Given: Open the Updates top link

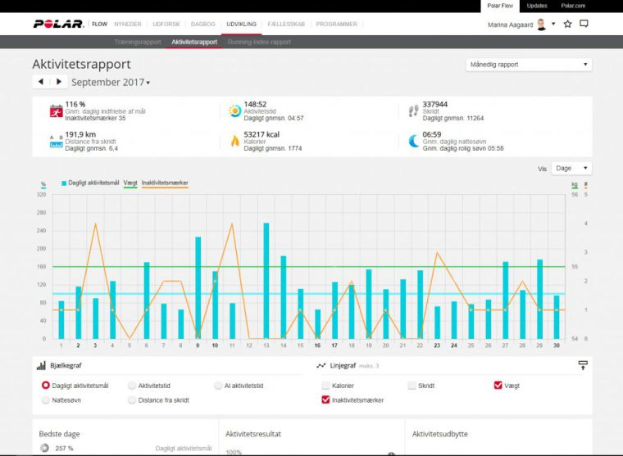Looking at the screenshot, I should coord(537,6).
